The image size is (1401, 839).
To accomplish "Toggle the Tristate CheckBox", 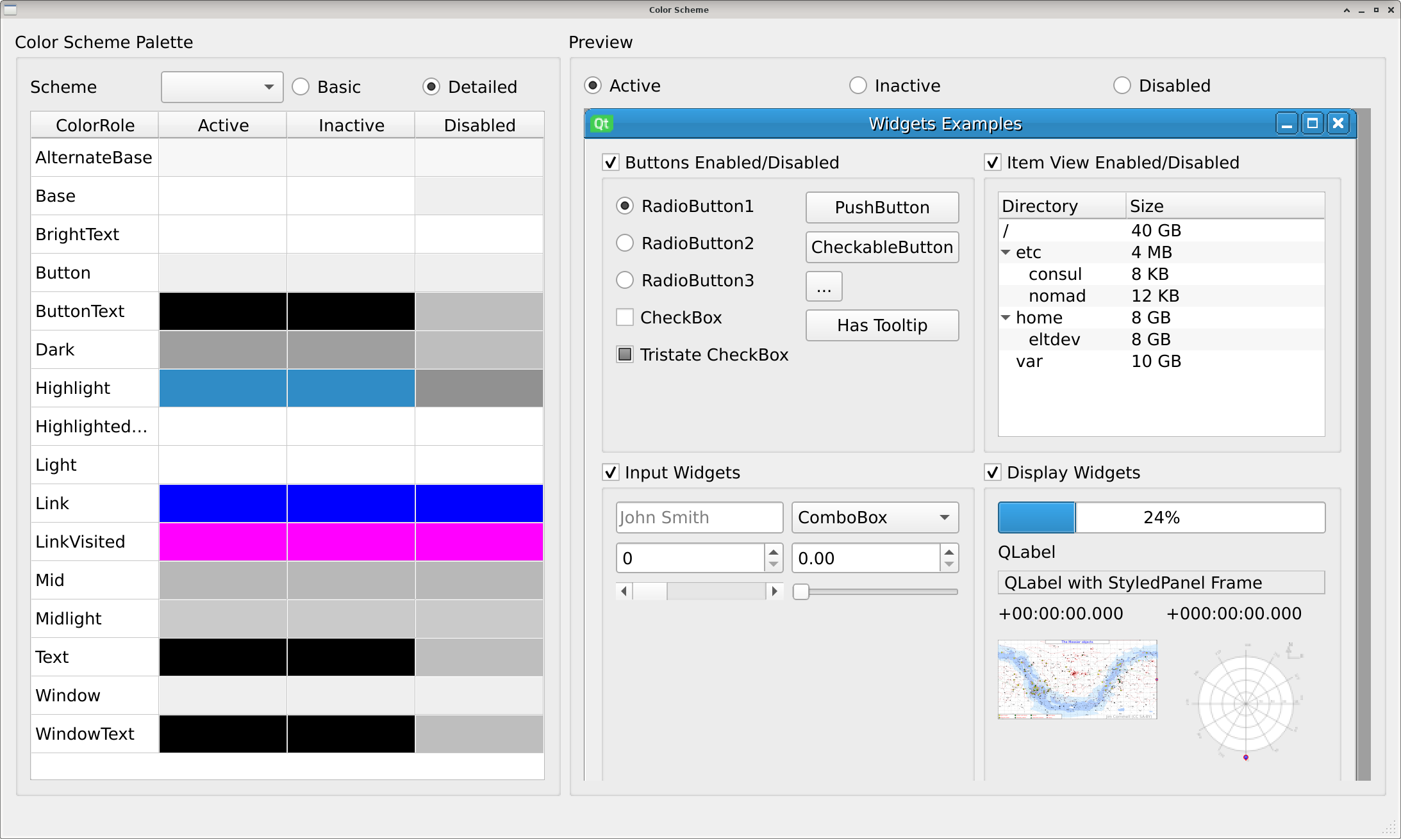I will coord(625,354).
